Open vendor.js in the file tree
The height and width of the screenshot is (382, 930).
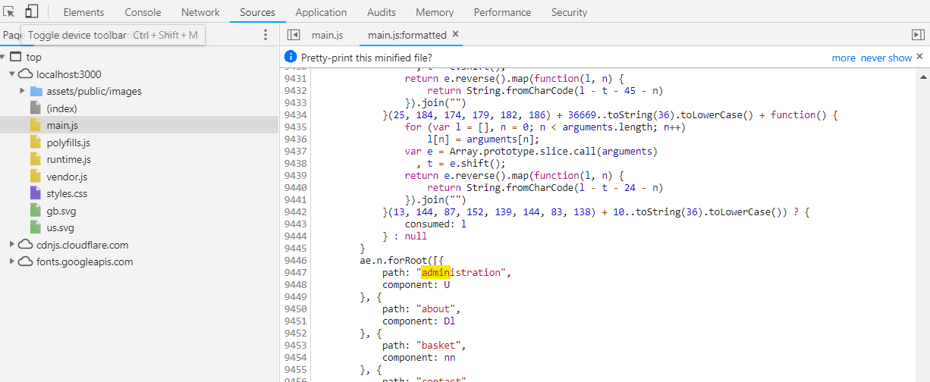67,177
